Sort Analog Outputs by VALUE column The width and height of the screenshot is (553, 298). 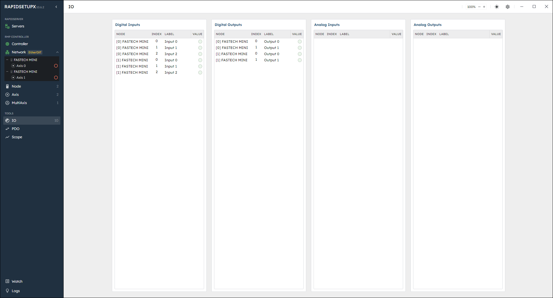coord(496,34)
